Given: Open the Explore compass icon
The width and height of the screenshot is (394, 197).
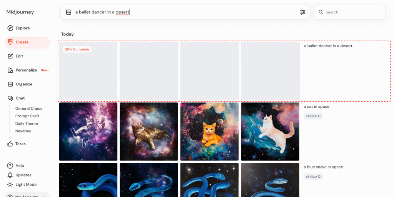Looking at the screenshot, I should click(10, 28).
